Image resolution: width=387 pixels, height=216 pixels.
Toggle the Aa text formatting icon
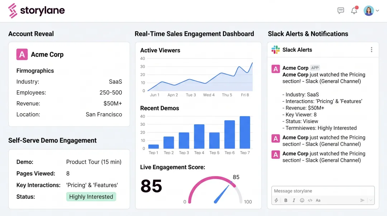click(318, 200)
